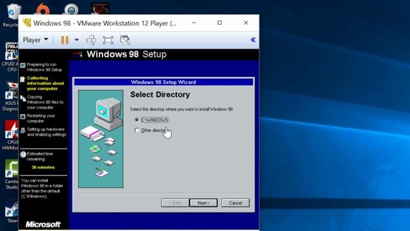Click the Back button in Setup Wizard
410x231 pixels.
[x=175, y=203]
